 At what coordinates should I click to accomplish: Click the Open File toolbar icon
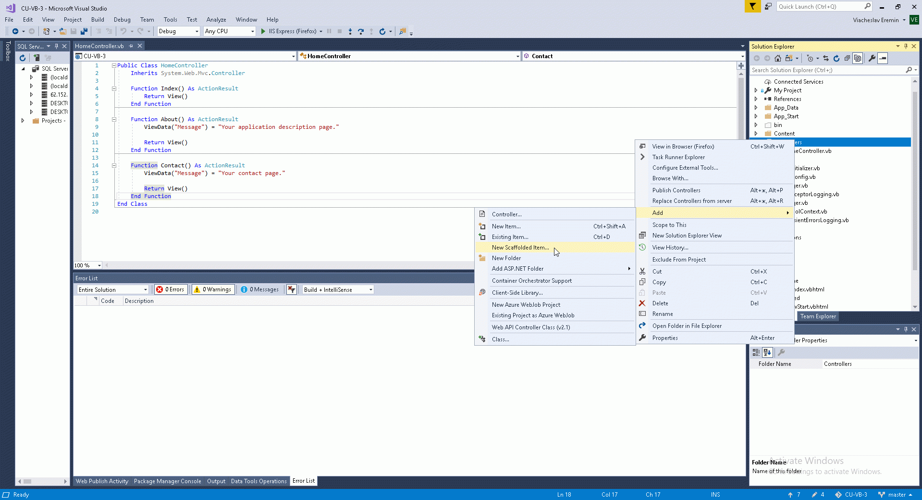coord(63,31)
